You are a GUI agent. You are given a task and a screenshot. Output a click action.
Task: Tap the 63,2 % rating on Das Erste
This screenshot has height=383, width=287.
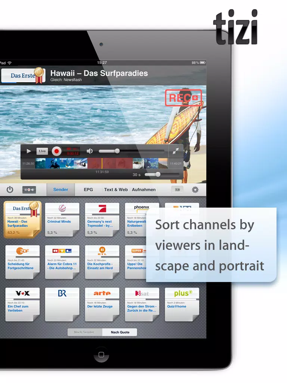tap(13, 233)
